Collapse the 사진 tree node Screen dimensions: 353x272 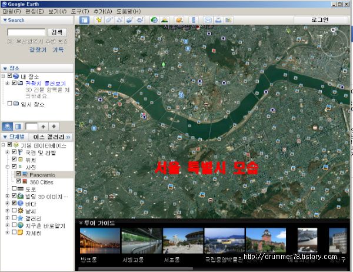7,167
